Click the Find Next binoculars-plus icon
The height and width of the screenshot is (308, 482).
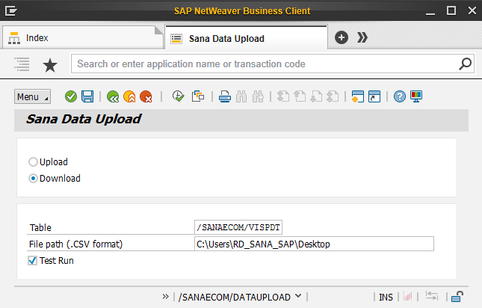(258, 96)
